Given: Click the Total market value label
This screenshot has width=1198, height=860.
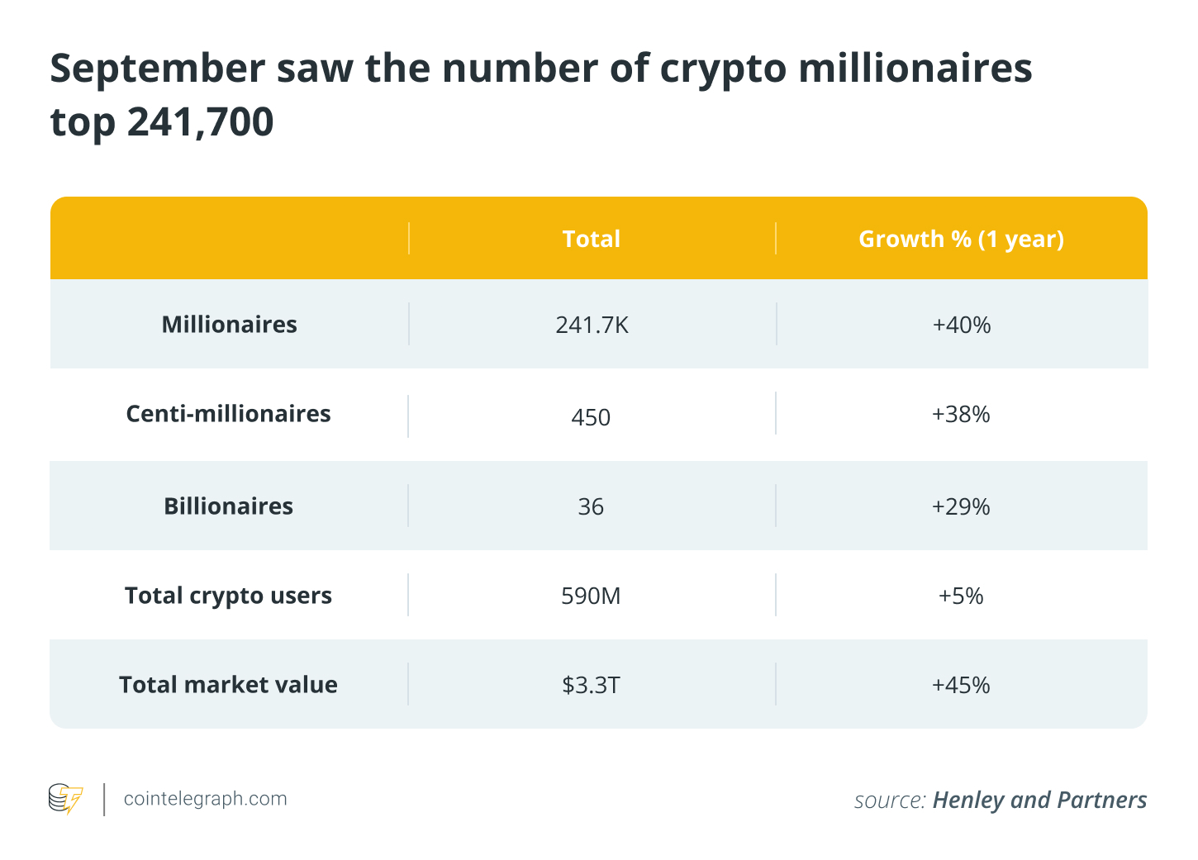Looking at the screenshot, I should (x=228, y=685).
